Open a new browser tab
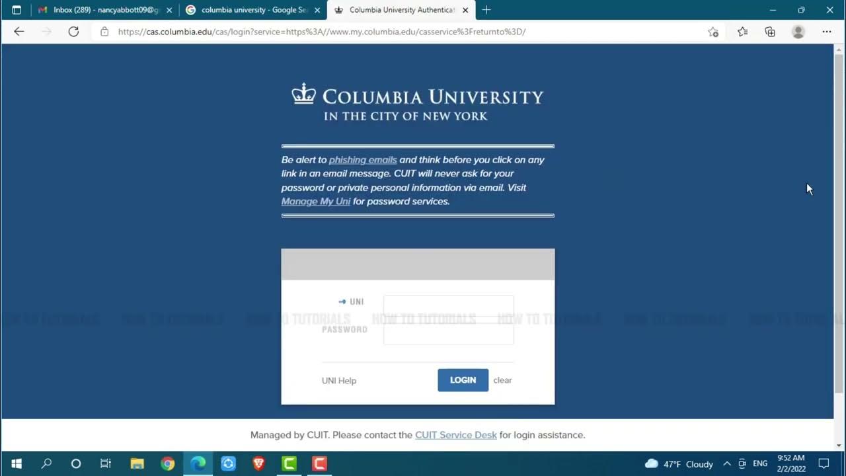Screen dimensions: 846x476 click(486, 10)
